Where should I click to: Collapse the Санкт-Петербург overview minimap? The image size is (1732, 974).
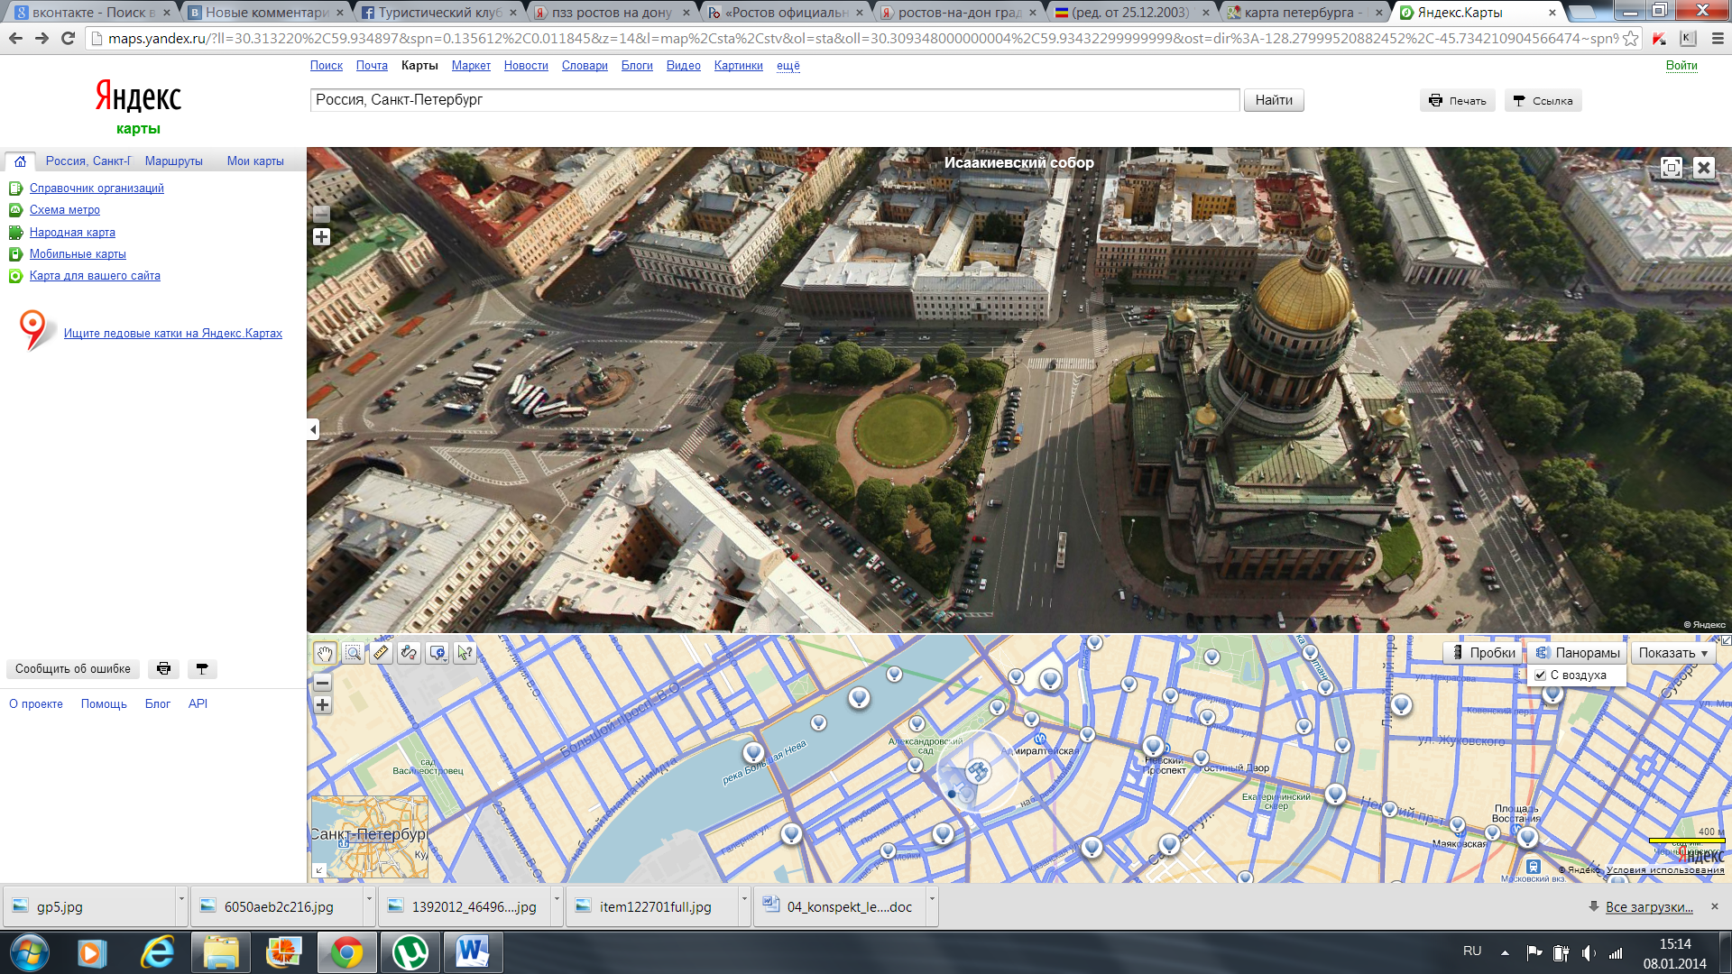tap(318, 870)
